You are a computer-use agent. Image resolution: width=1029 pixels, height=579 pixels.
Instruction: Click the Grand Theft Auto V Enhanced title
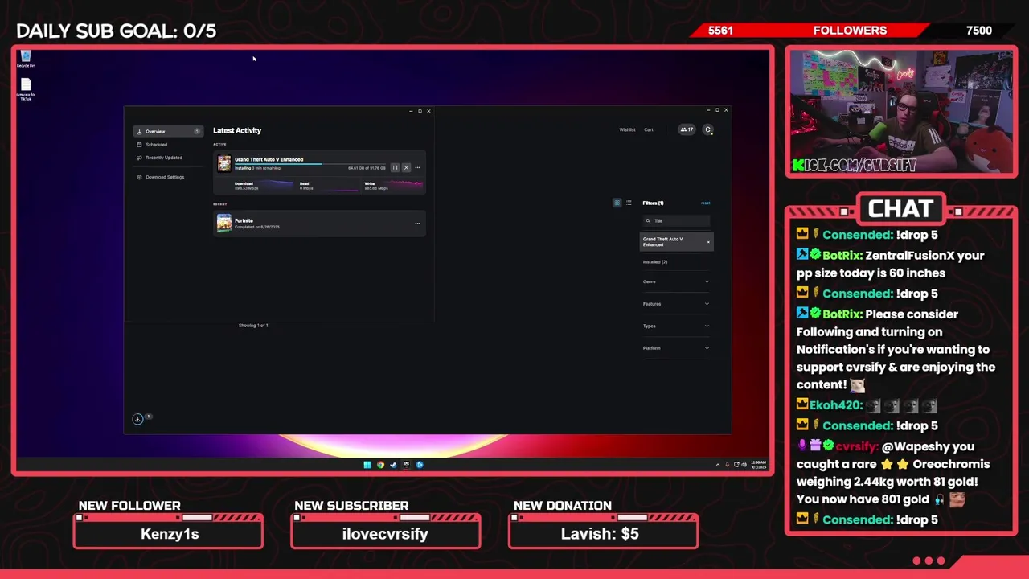coord(269,159)
